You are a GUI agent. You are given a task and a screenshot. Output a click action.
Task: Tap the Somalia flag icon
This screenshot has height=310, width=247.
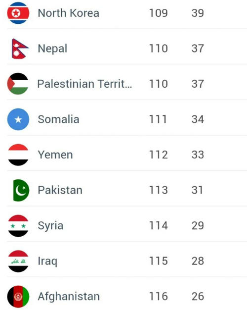coord(18,119)
